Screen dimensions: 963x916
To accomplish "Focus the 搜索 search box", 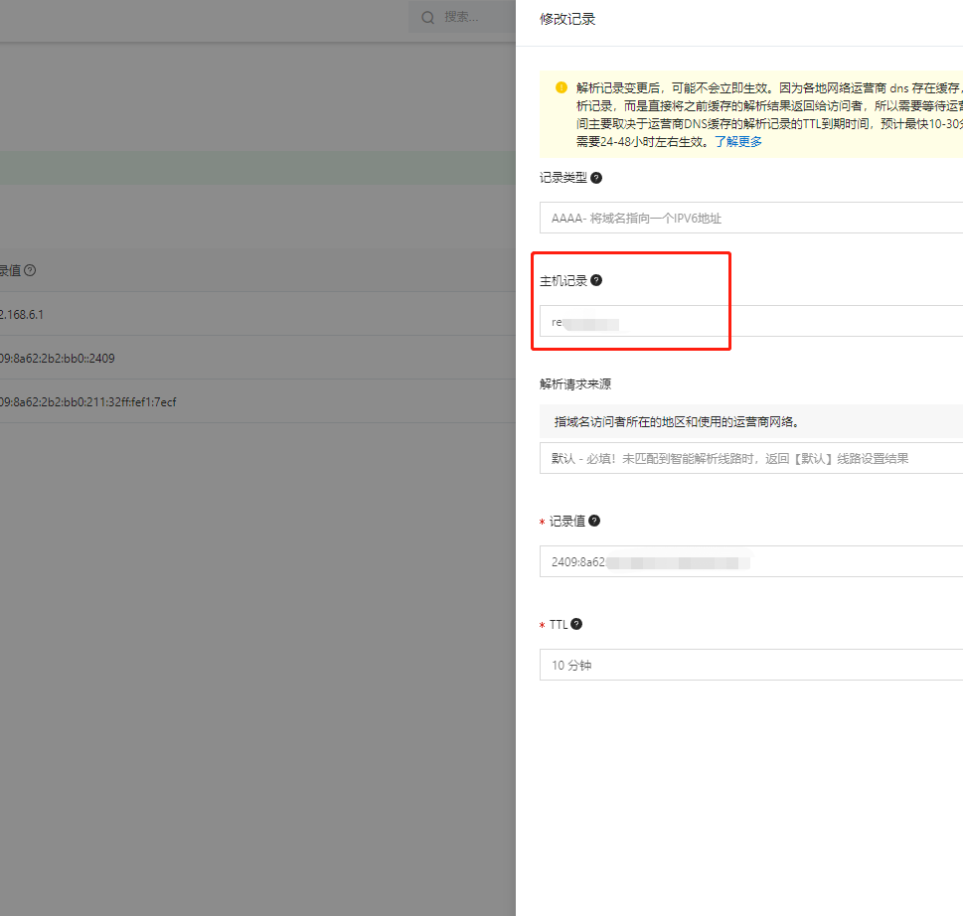I will [462, 17].
